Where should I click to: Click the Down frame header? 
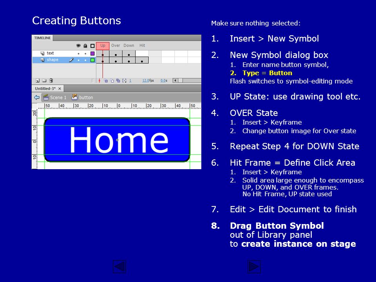point(129,45)
